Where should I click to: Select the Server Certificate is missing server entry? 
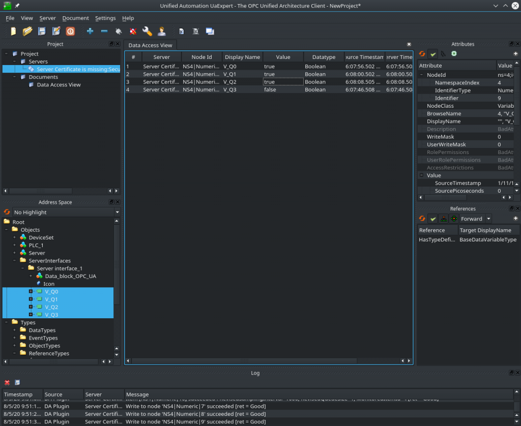pyautogui.click(x=78, y=69)
